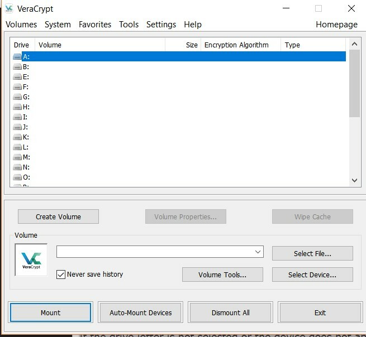Open the Help menu
This screenshot has width=366, height=337.
(193, 25)
